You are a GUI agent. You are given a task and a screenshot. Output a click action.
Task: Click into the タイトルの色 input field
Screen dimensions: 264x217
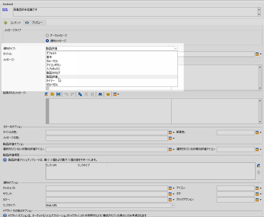[x=107, y=133]
